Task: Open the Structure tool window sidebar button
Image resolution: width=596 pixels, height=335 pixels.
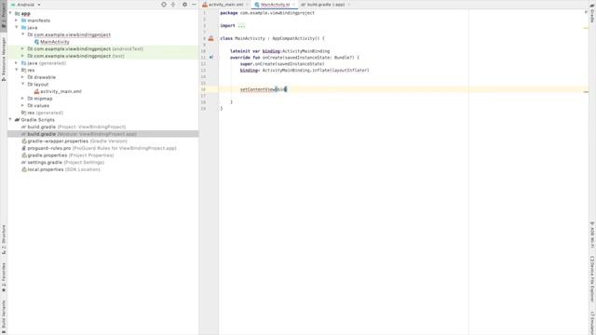Action: (4, 239)
